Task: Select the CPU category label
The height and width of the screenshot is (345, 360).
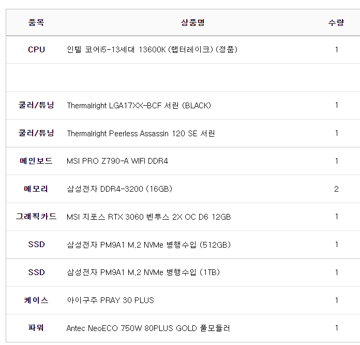Action: coord(36,50)
